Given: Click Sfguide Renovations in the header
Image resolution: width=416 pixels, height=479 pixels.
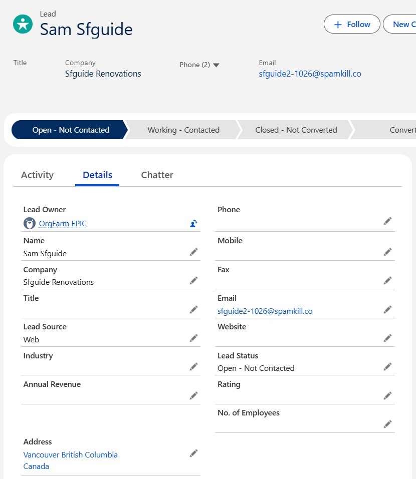Looking at the screenshot, I should point(103,74).
